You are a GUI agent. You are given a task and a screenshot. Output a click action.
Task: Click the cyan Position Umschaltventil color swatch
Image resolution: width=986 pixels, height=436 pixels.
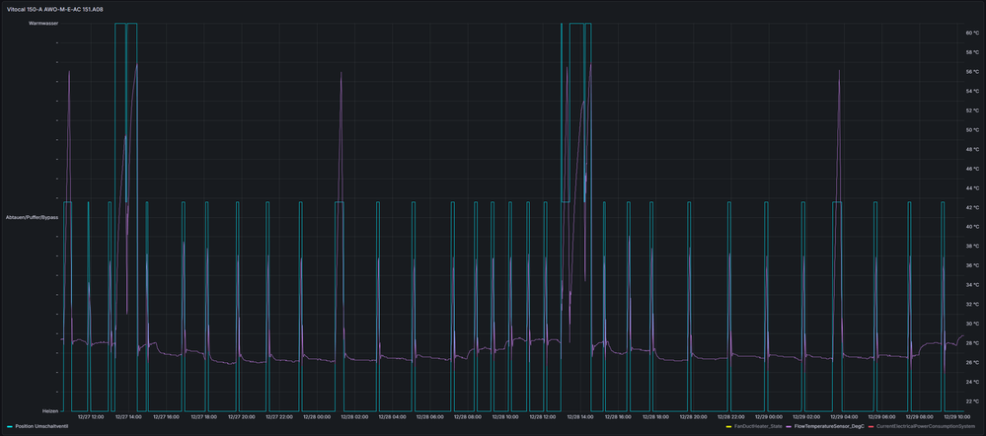tap(10, 426)
